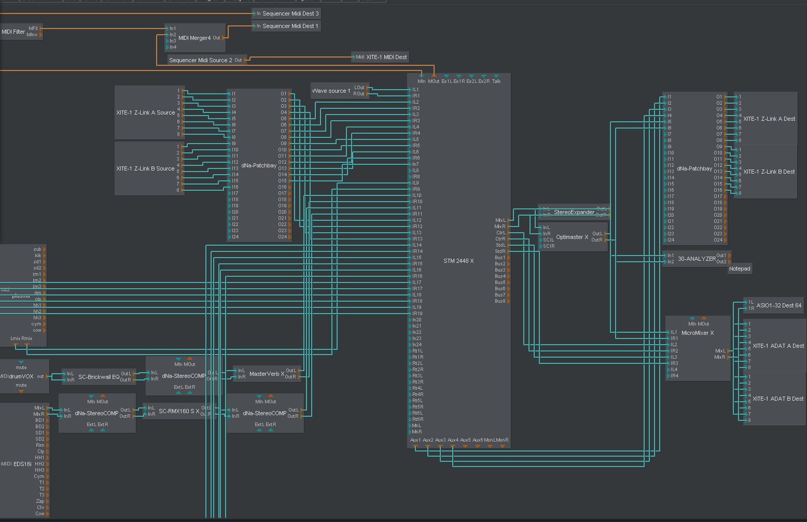Click the In1 port of MIDI Merger4

(166, 29)
